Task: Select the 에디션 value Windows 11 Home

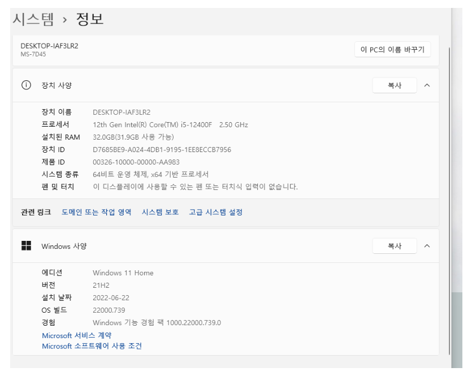Action: pos(123,273)
